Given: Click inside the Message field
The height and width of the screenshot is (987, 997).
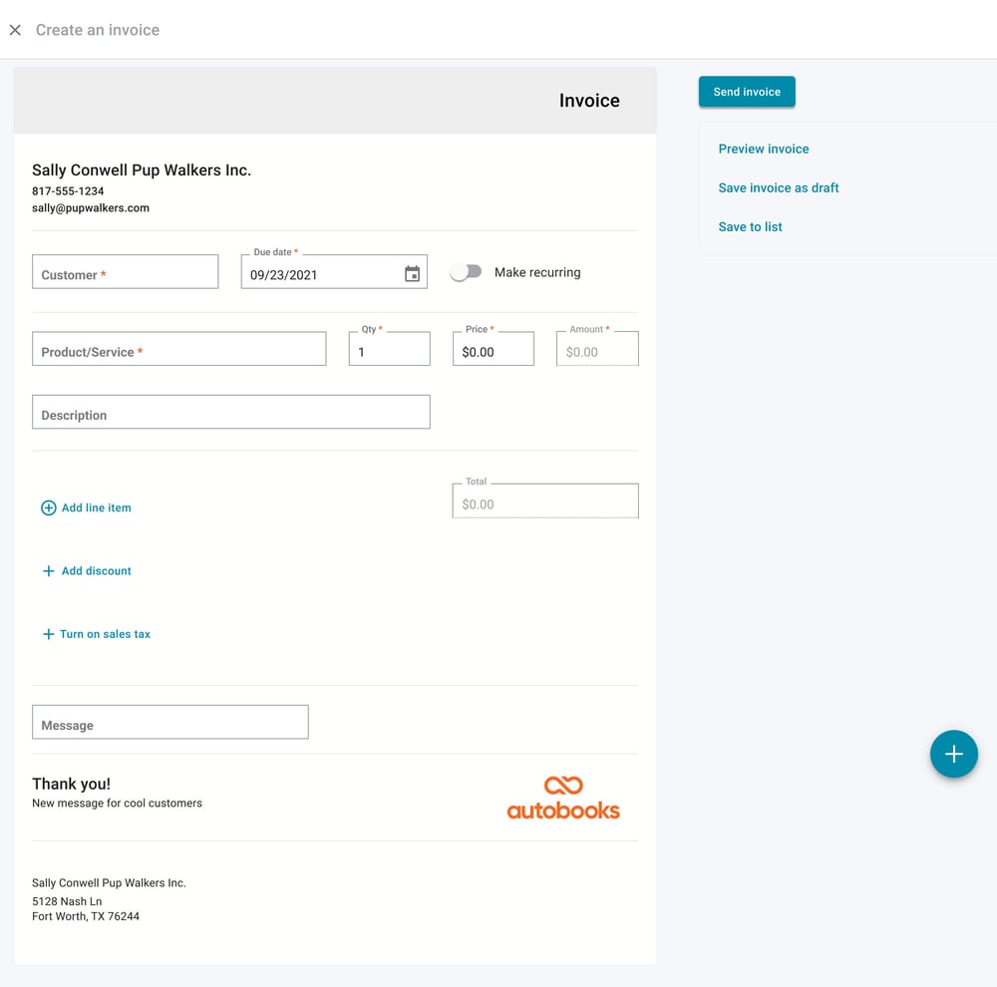Looking at the screenshot, I should point(169,721).
